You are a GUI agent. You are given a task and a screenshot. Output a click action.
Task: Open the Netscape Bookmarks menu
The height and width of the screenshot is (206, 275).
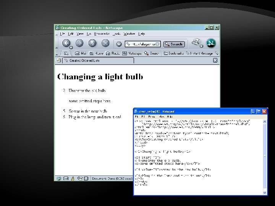(102, 34)
